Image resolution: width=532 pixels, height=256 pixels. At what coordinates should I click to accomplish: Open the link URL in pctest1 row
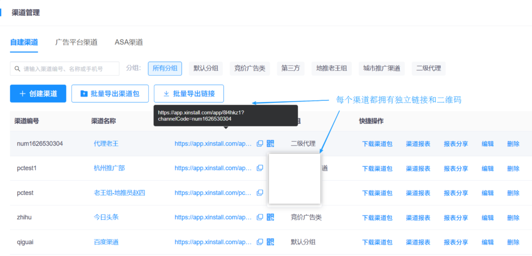coord(213,168)
